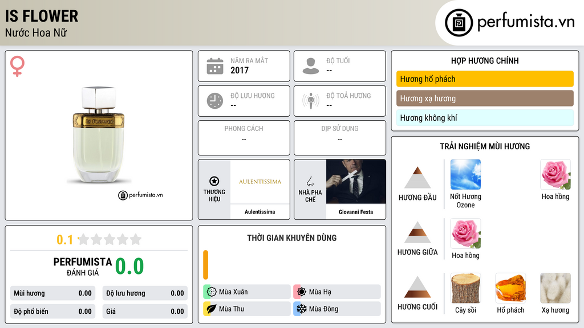The height and width of the screenshot is (328, 584).
Task: Select the Hoa hồng thumbnail in Hương giữa
Action: 465,233
